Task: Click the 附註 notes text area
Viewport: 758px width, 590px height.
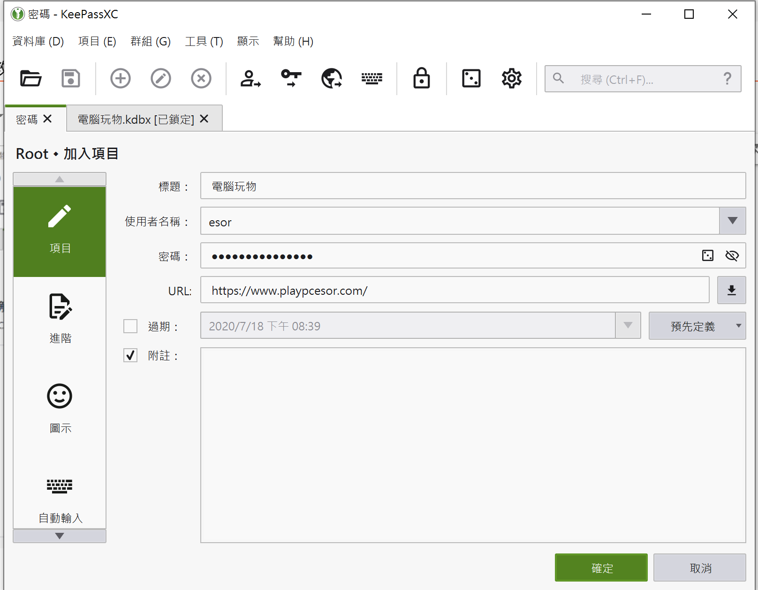Action: pos(473,445)
